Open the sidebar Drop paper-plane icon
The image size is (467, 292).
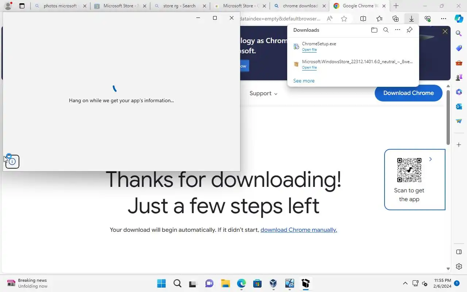(x=459, y=121)
